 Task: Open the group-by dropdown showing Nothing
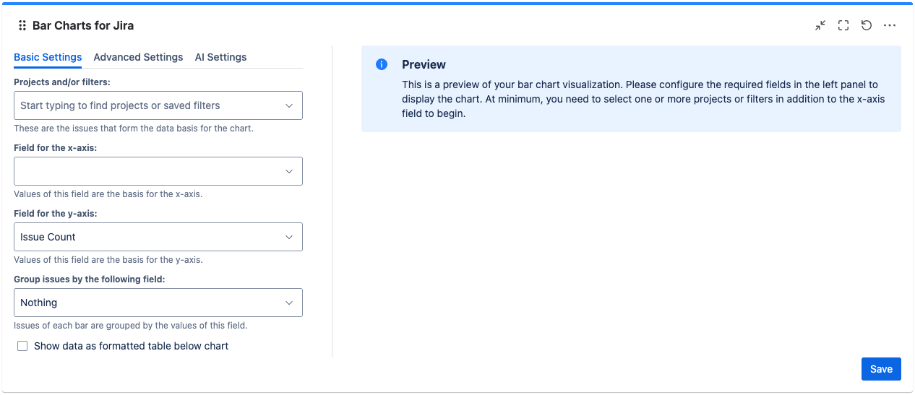click(158, 303)
